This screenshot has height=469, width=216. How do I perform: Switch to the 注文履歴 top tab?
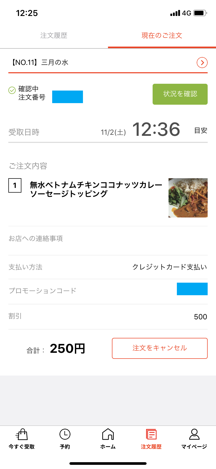click(54, 36)
